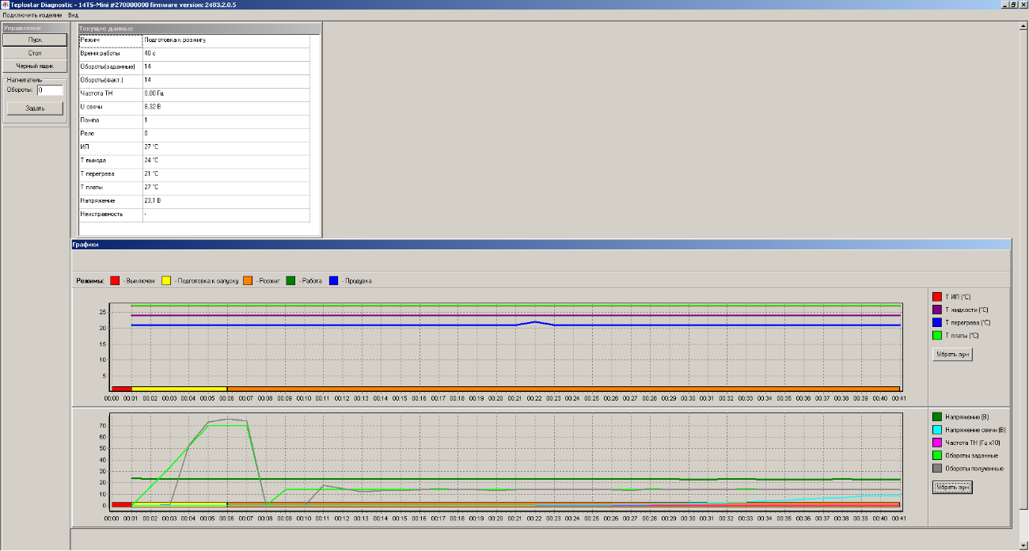Click the 'Обороты(факт.)' row label
Screen dimensions: 1029x551
point(110,80)
